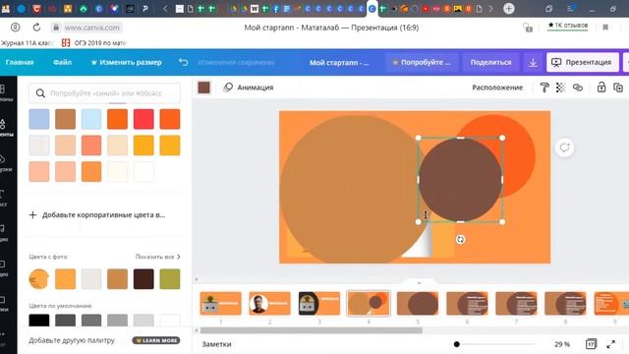Select slide 1 thumbnail

point(220,304)
